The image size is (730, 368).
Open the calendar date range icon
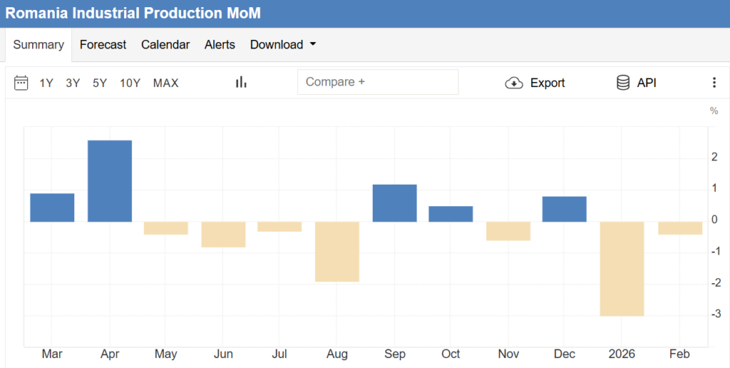[21, 83]
